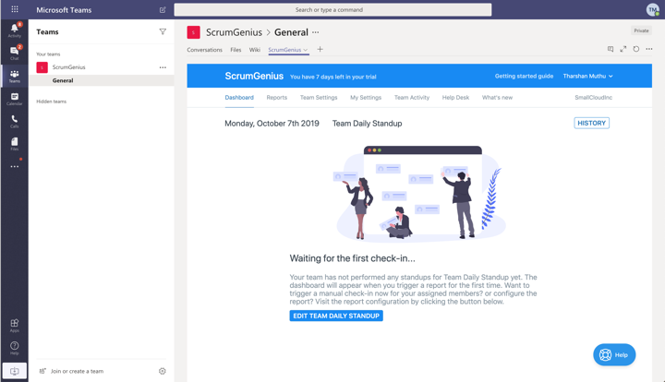Click the floating Help chat button
665x382 pixels.
point(614,355)
